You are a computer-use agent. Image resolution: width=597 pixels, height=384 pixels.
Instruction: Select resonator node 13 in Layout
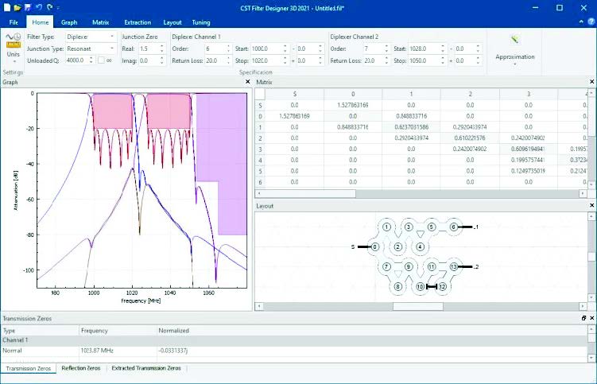tap(453, 266)
